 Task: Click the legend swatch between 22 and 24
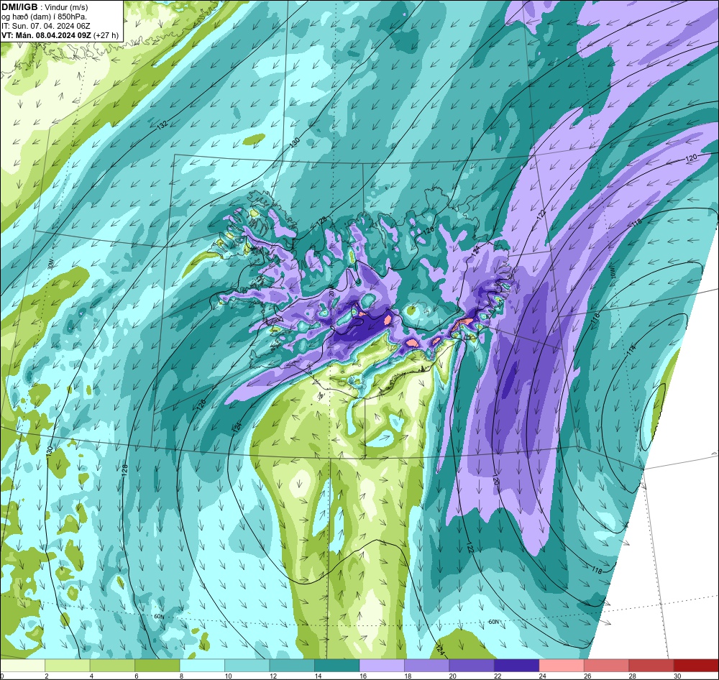517,666
